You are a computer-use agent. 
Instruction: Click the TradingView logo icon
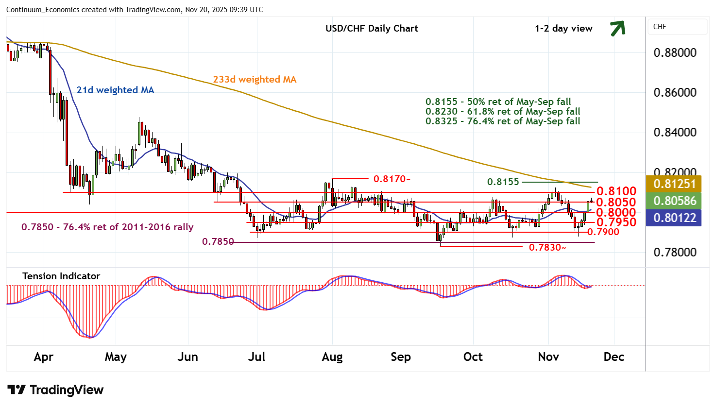point(16,390)
